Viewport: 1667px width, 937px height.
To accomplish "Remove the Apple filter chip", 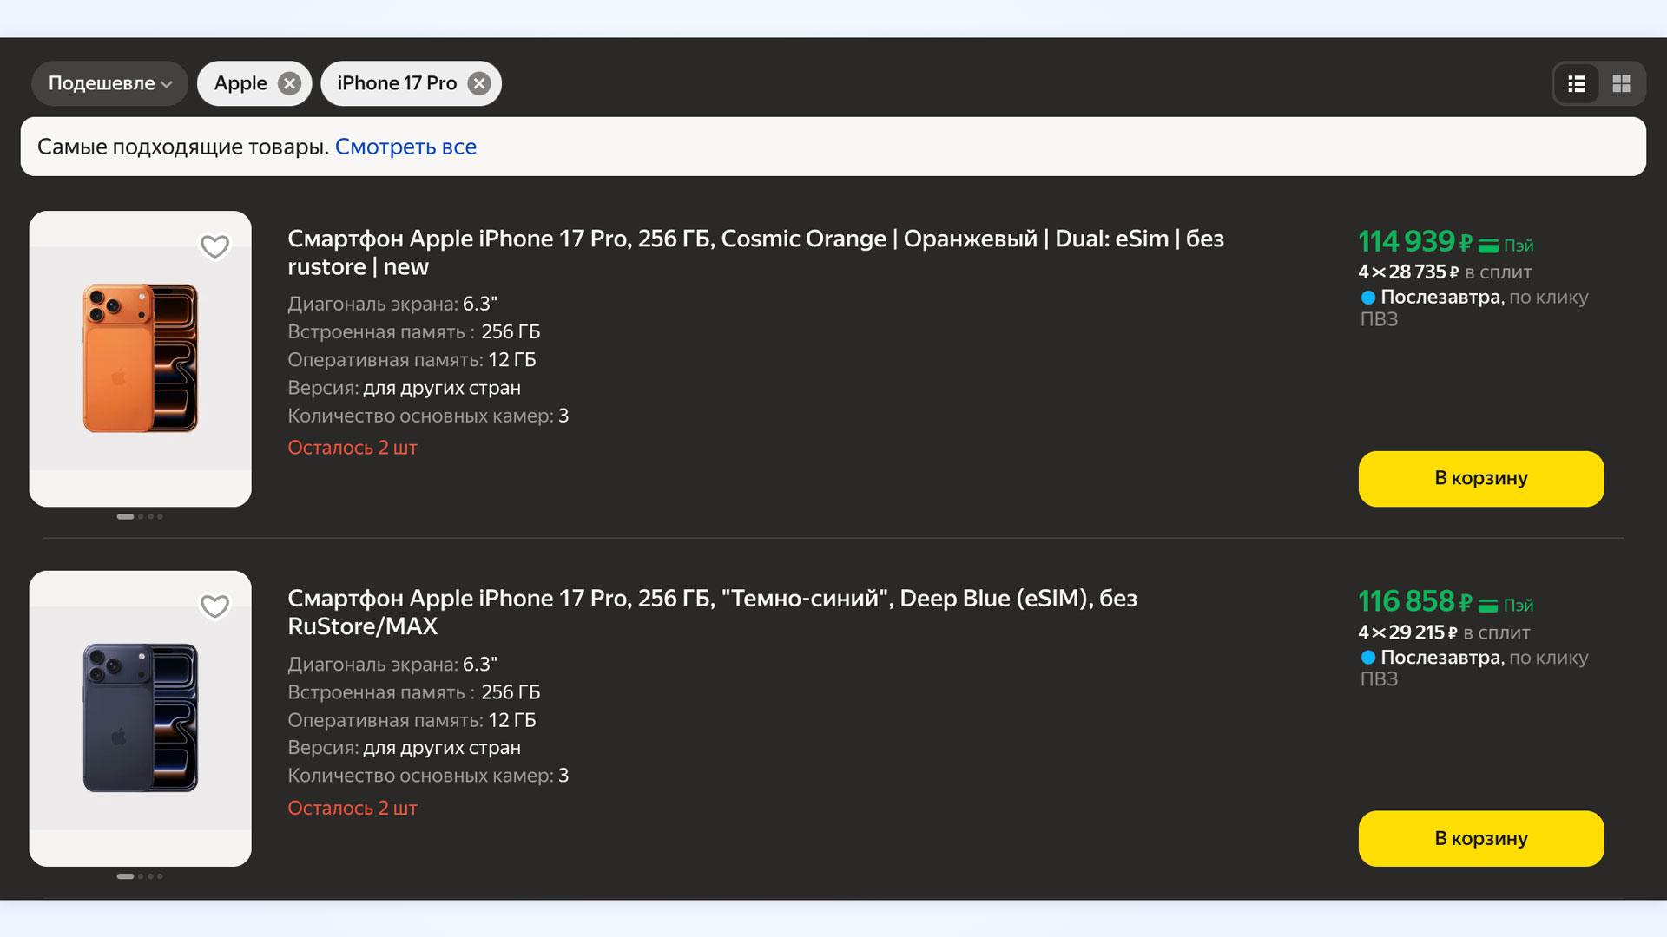I will point(289,83).
